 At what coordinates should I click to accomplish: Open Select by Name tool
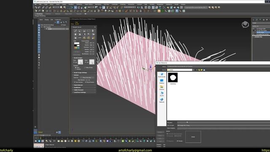(x=65, y=8)
